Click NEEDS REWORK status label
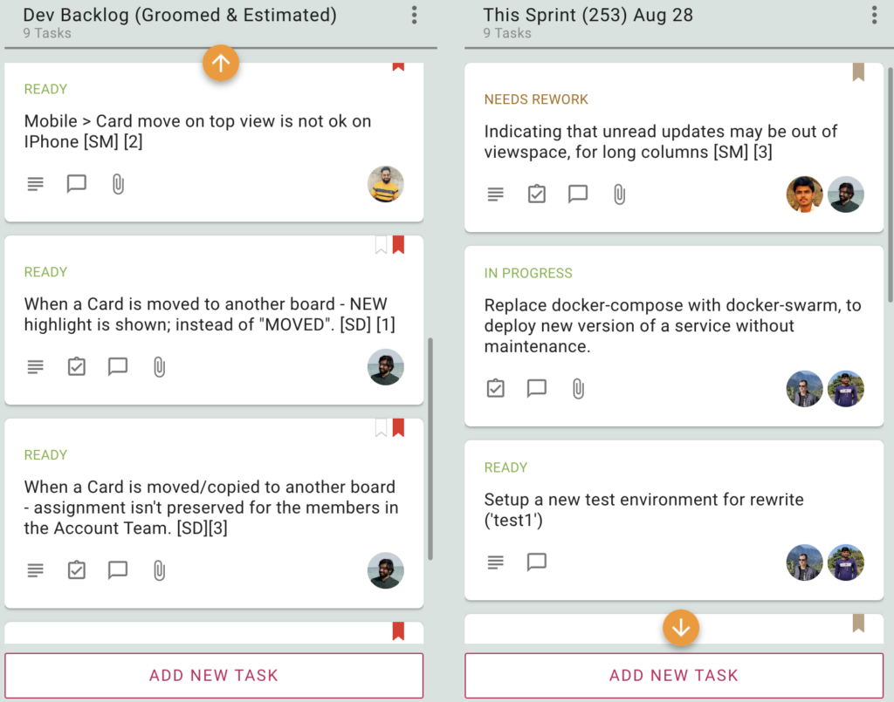 tap(536, 99)
